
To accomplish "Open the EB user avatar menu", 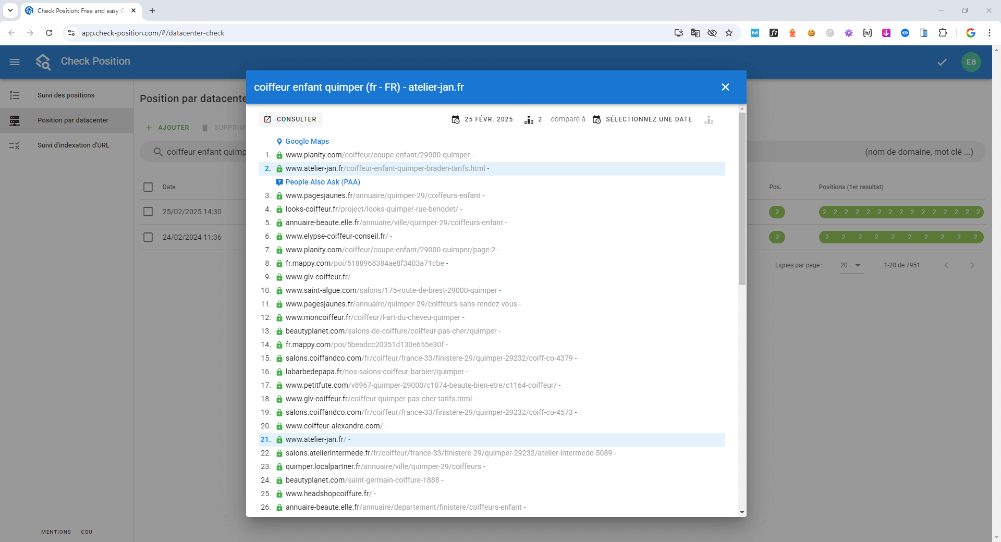I will pos(971,62).
